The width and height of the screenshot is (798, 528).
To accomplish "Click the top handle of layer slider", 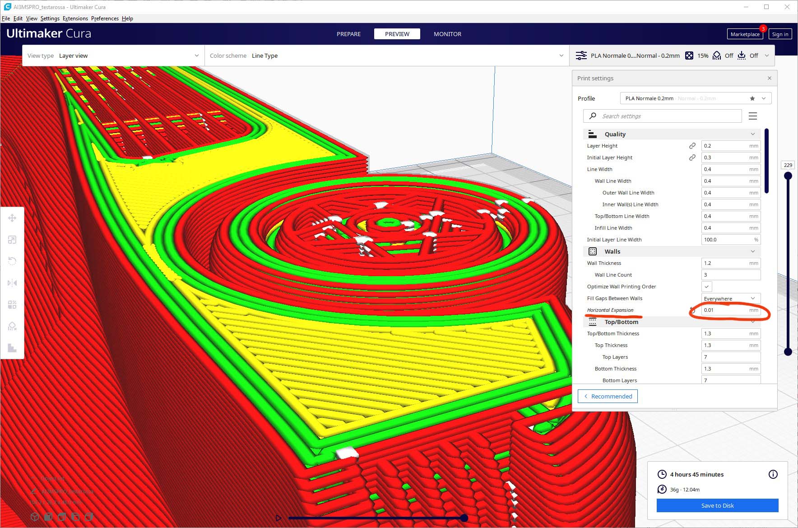I will tap(788, 176).
